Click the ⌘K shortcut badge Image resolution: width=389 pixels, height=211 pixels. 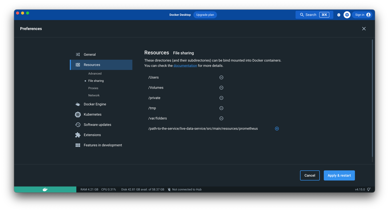tap(324, 15)
